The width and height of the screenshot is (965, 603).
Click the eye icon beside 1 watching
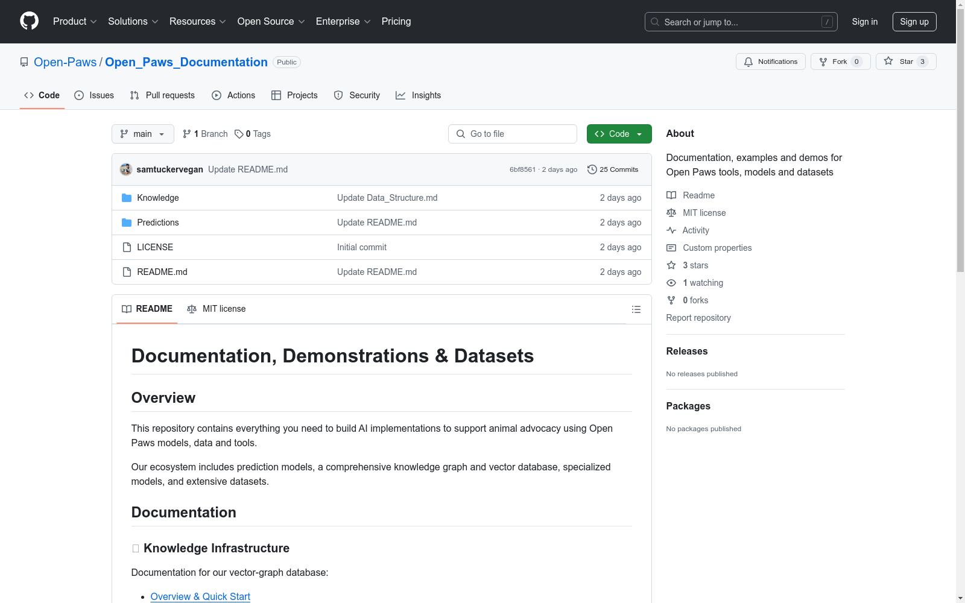coord(671,283)
